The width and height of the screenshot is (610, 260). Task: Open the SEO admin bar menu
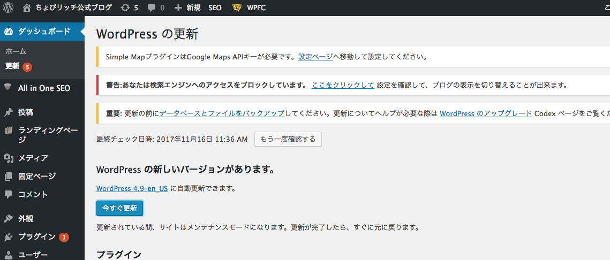(x=215, y=8)
